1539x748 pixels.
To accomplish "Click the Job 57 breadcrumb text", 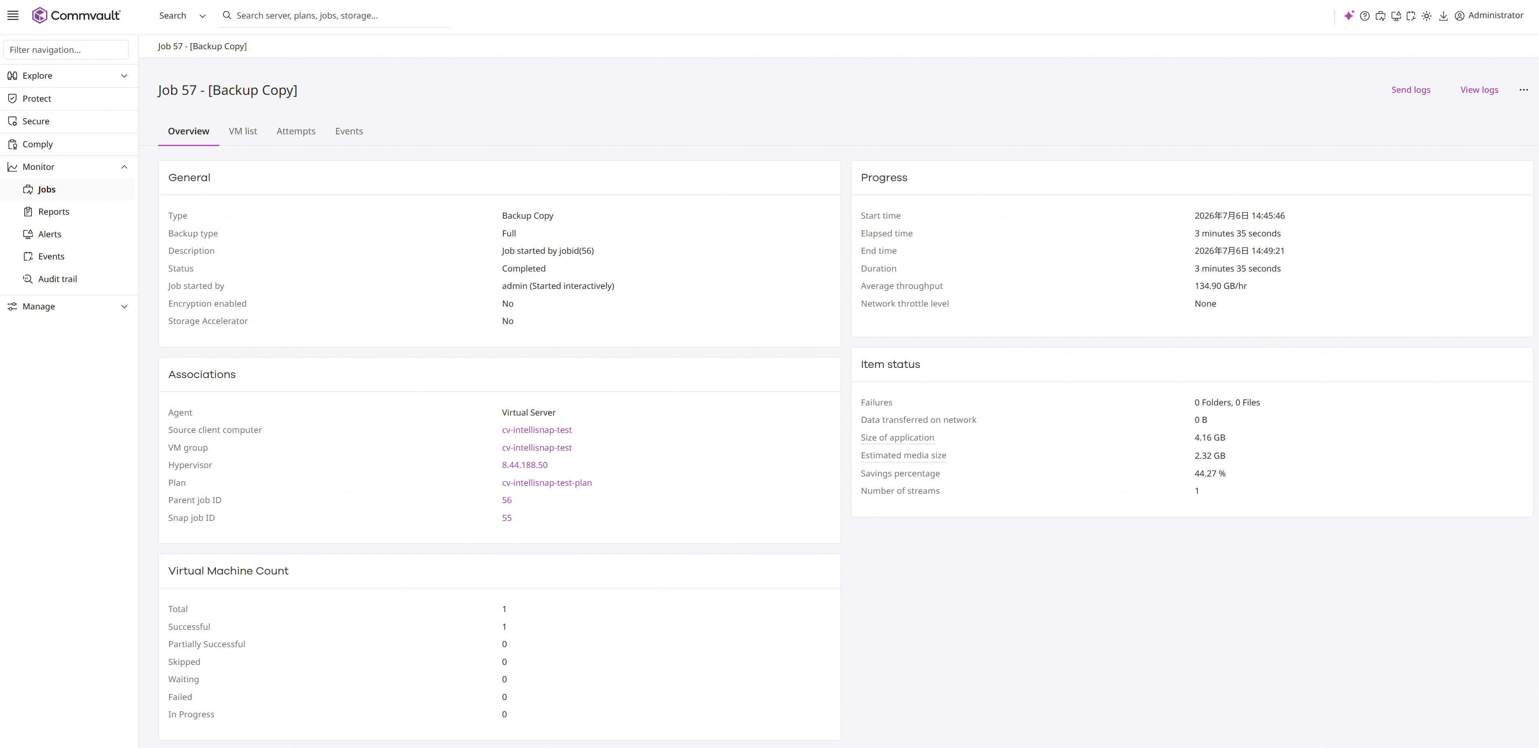I will point(202,46).
